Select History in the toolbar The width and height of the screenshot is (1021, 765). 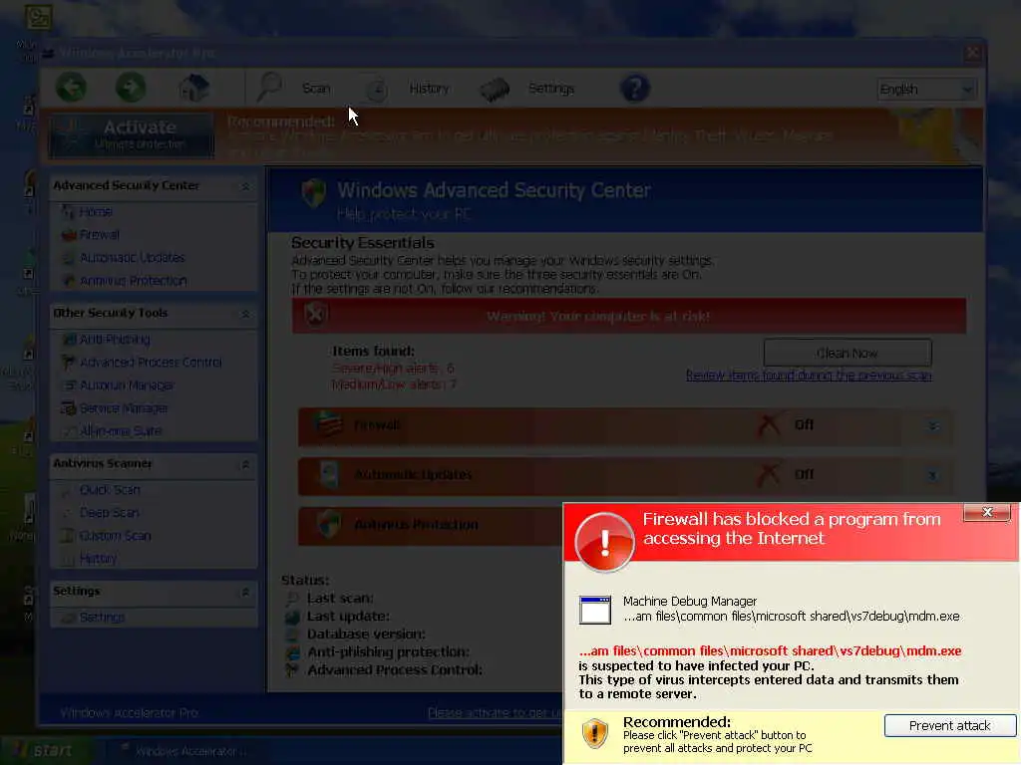point(429,89)
